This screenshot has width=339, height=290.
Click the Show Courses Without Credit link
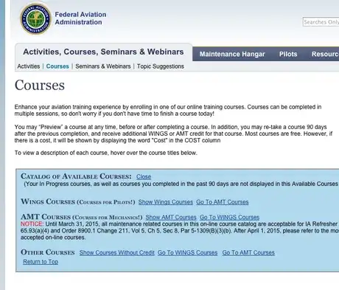tap(117, 252)
